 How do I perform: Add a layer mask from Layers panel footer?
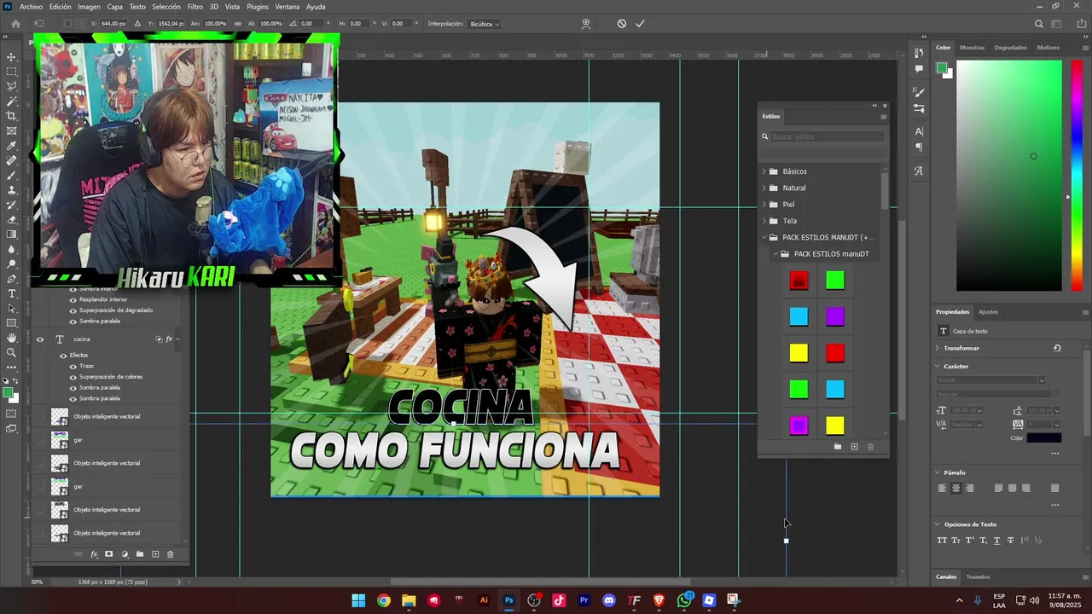(108, 554)
